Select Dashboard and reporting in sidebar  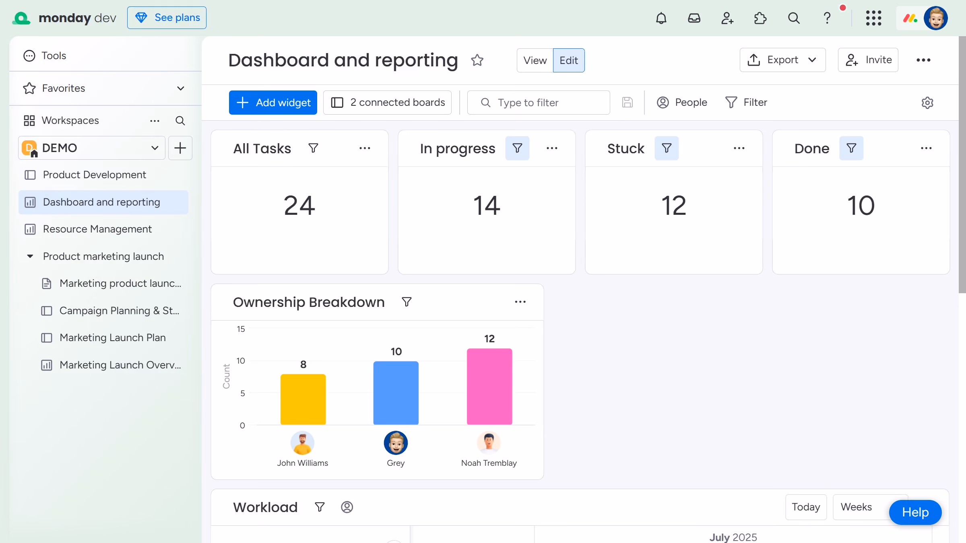click(x=103, y=202)
